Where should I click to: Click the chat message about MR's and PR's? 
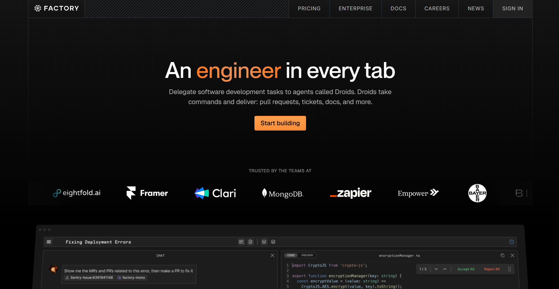tap(129, 271)
